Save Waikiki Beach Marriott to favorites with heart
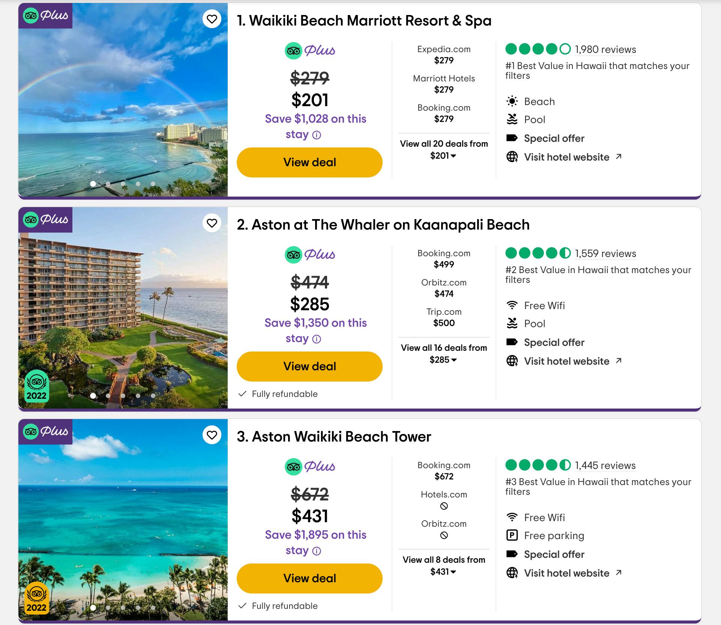721x625 pixels. (212, 19)
